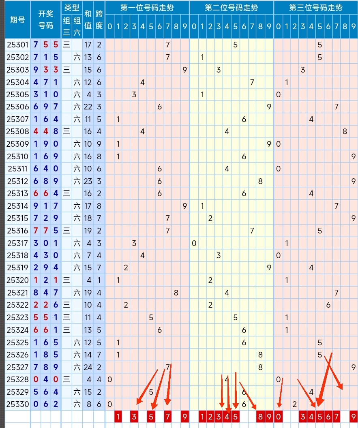
Task: Click the 期号 column header
Action: (18, 19)
